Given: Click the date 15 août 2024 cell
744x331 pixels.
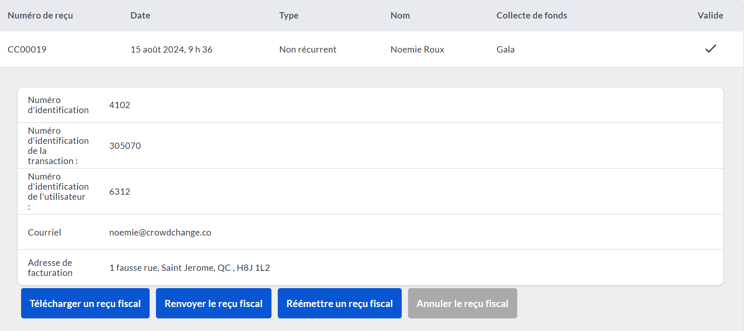Looking at the screenshot, I should pos(172,50).
